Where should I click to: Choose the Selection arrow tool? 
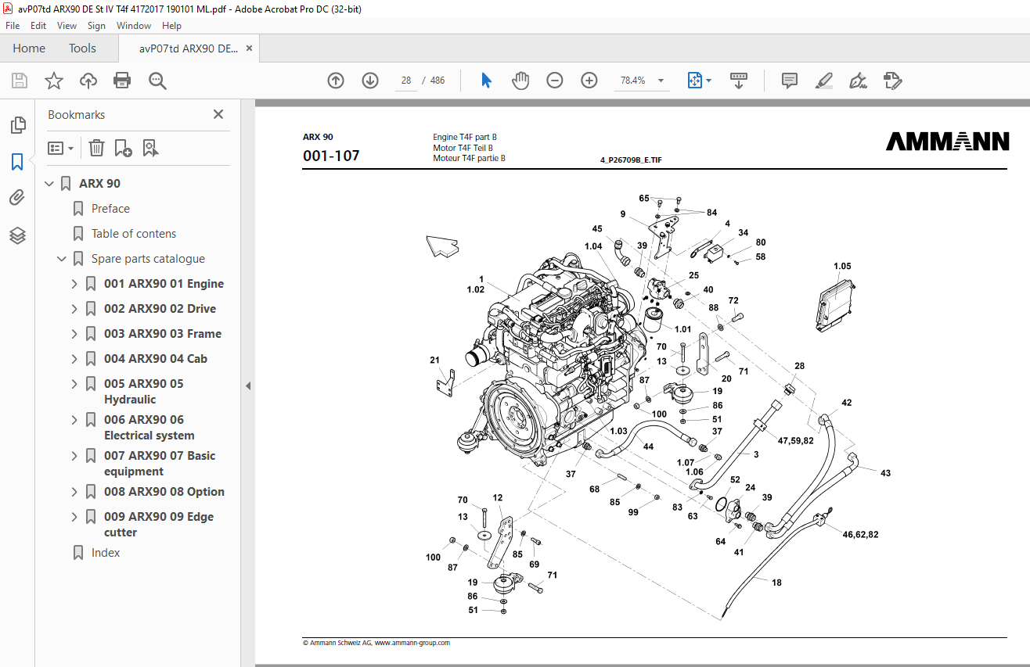tap(486, 81)
